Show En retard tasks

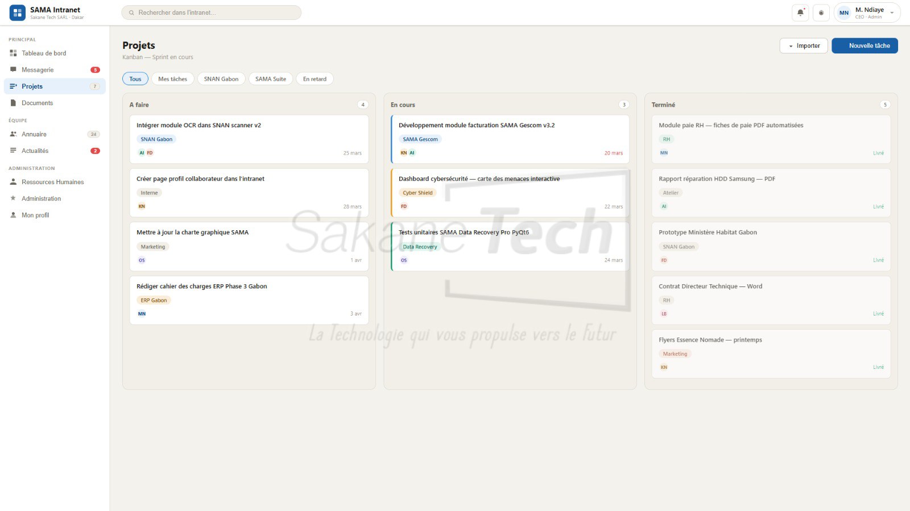point(315,79)
